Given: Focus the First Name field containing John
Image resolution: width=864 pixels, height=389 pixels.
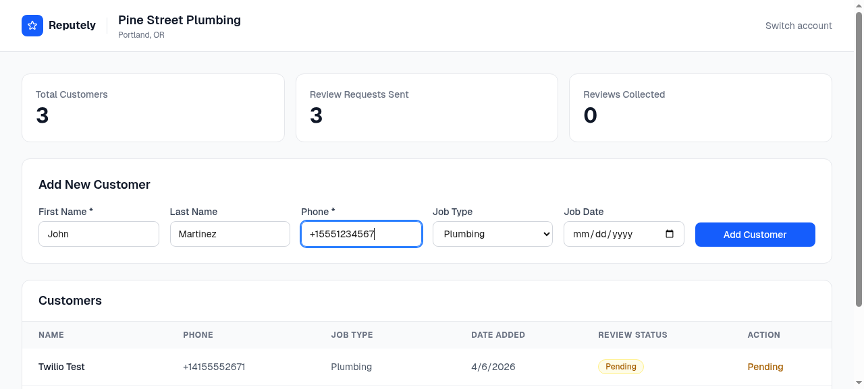Looking at the screenshot, I should tap(99, 234).
